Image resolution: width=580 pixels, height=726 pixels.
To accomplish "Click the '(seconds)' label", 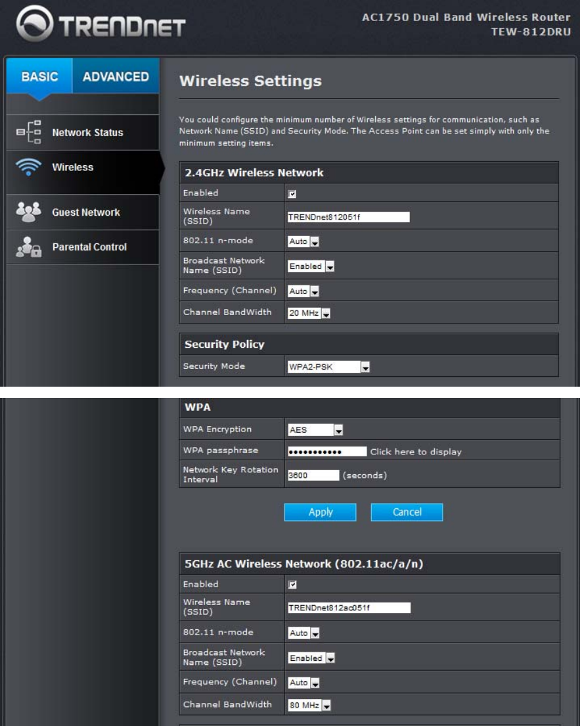I will click(x=365, y=475).
